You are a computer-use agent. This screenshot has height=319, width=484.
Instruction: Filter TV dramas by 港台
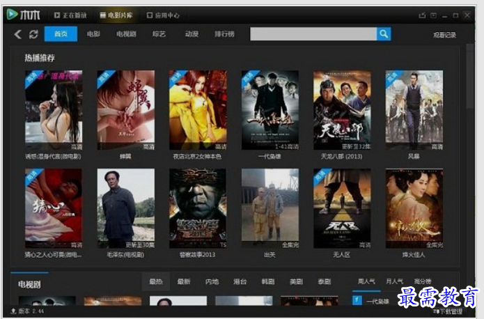[240, 281]
